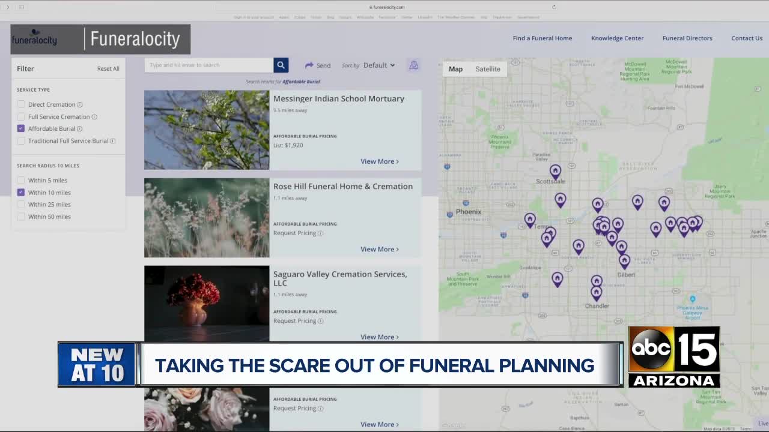Image resolution: width=769 pixels, height=432 pixels.
Task: Open the Knowledge Center menu
Action: (x=617, y=38)
